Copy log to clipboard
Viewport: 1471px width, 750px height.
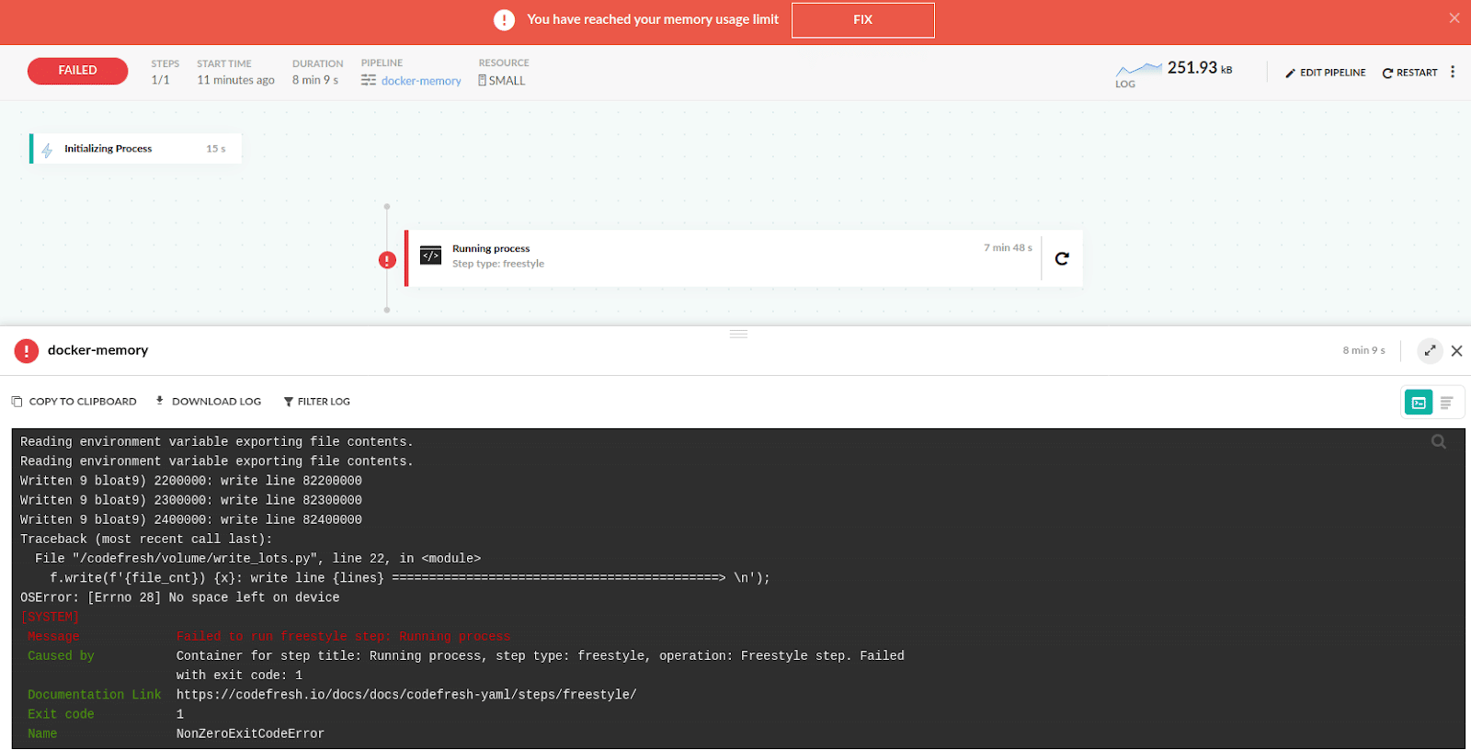pos(74,402)
